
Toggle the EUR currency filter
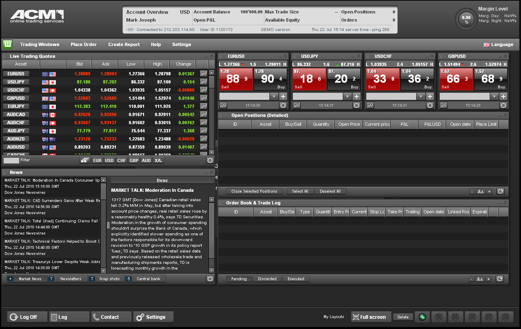tap(97, 160)
